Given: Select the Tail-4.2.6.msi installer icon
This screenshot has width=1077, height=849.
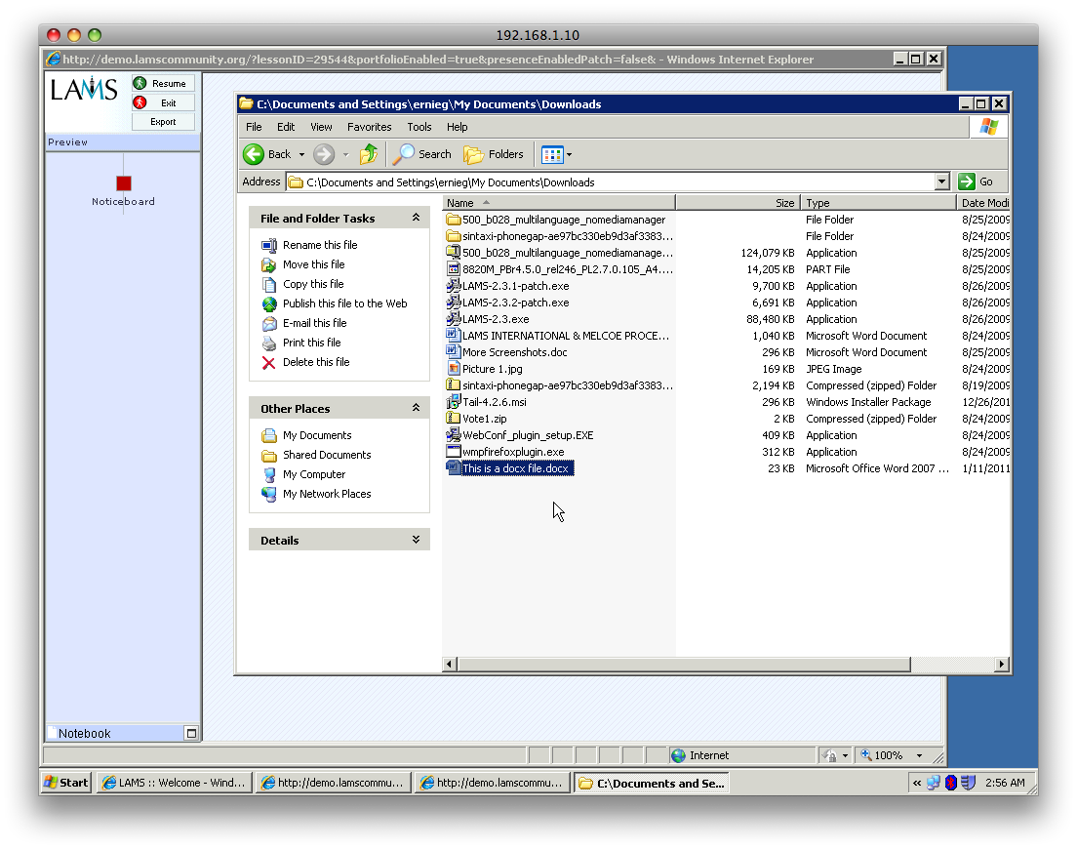Looking at the screenshot, I should click(454, 402).
